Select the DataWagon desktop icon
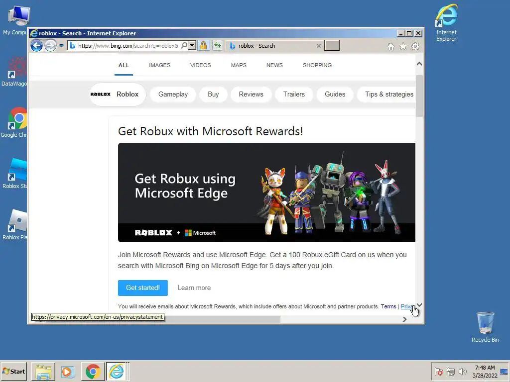 pyautogui.click(x=14, y=72)
